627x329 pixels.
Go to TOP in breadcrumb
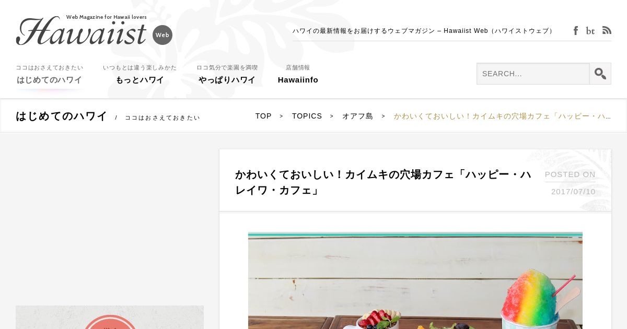[263, 116]
